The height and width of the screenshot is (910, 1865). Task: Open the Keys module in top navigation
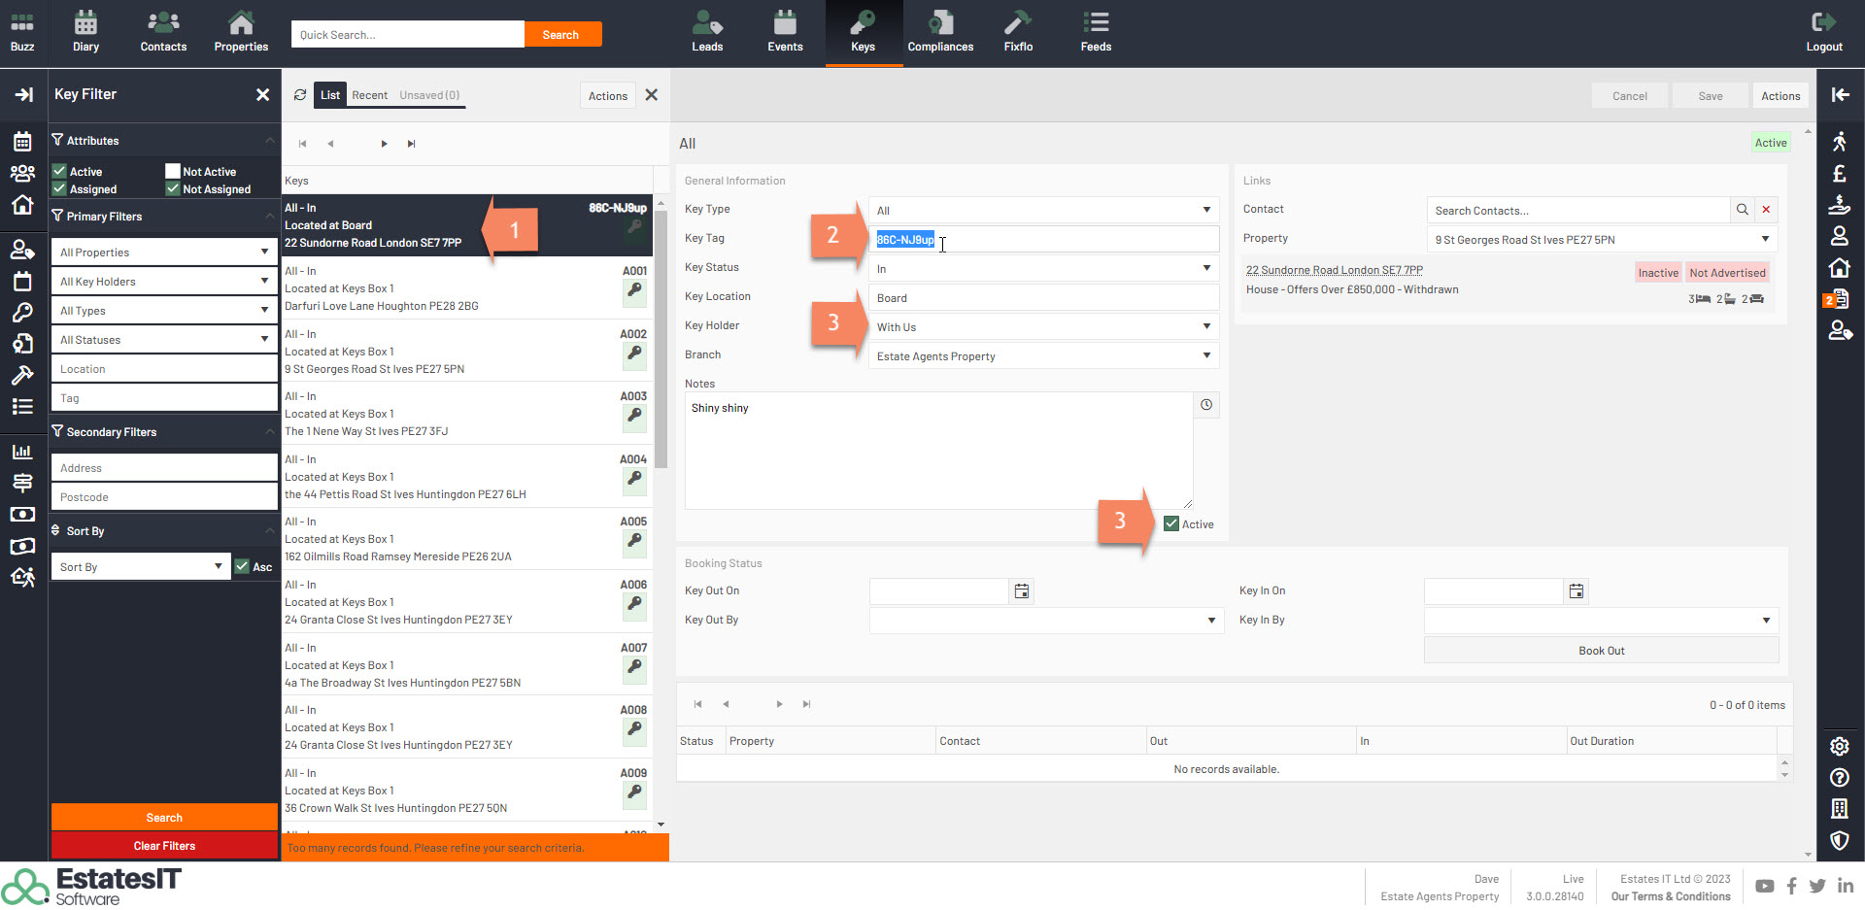[x=863, y=32]
